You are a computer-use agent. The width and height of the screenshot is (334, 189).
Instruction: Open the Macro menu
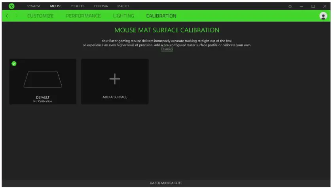123,6
